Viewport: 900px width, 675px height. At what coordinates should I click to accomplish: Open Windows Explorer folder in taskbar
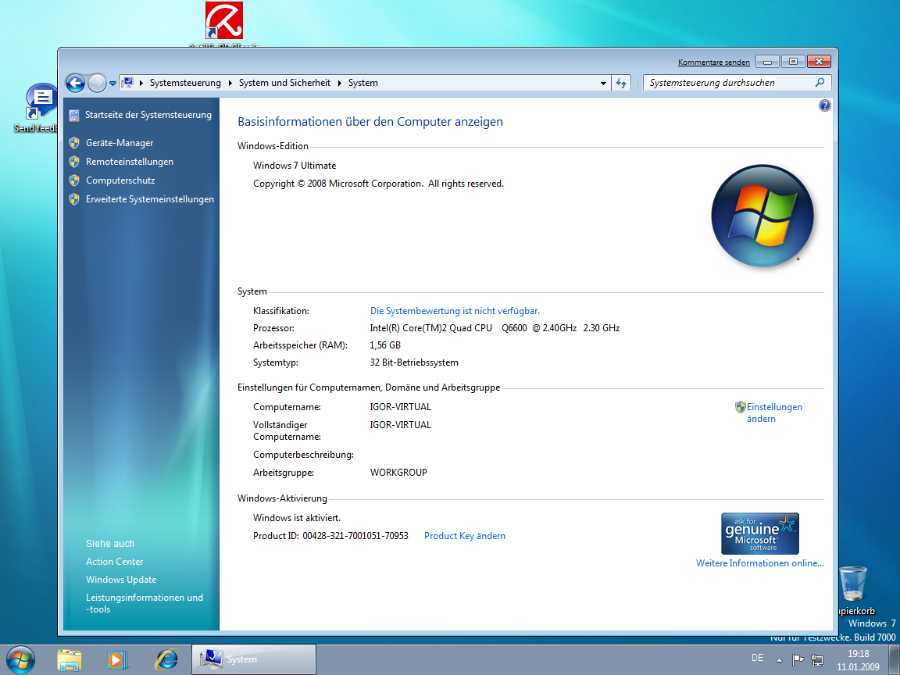pyautogui.click(x=70, y=659)
